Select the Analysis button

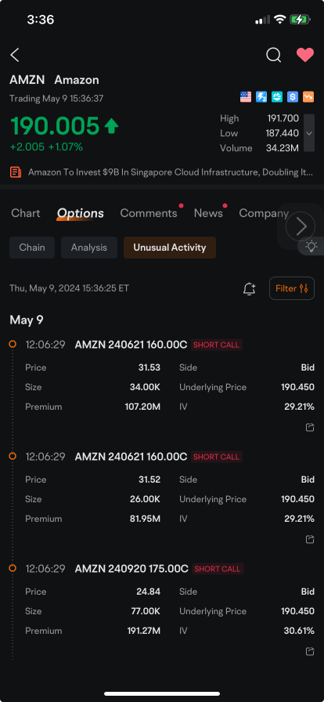[89, 248]
